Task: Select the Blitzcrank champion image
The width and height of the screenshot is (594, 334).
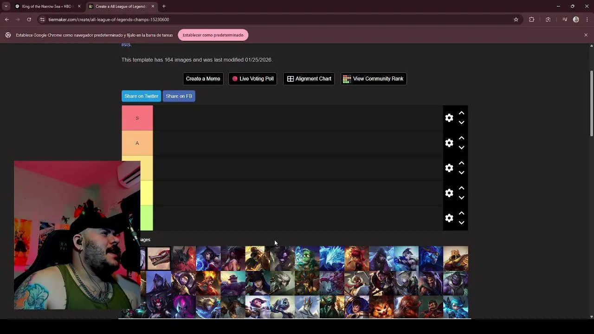Action: coord(183,283)
